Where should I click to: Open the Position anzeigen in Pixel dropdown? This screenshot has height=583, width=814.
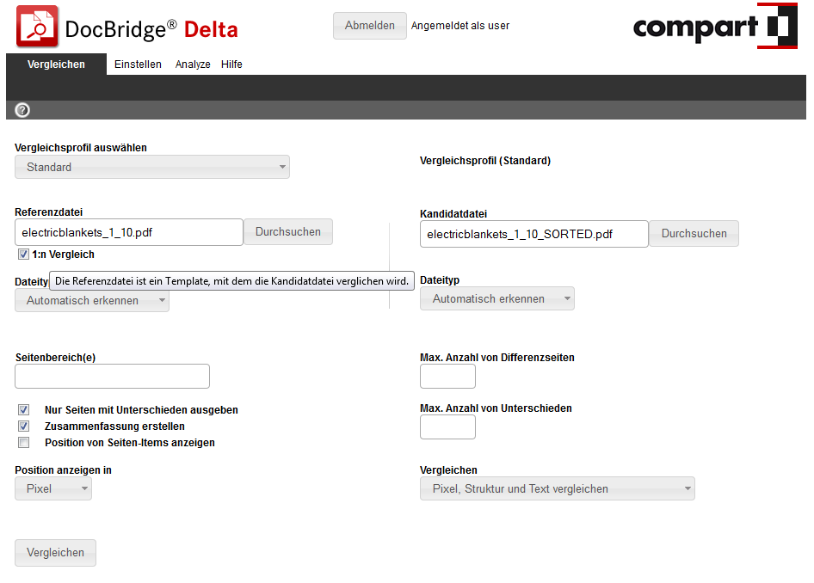pos(53,488)
